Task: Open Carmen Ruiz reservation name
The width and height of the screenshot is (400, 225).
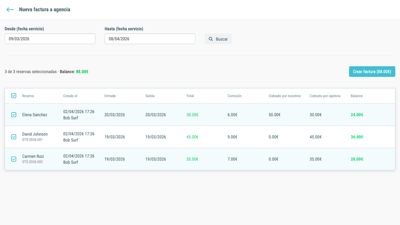Action: [33, 156]
